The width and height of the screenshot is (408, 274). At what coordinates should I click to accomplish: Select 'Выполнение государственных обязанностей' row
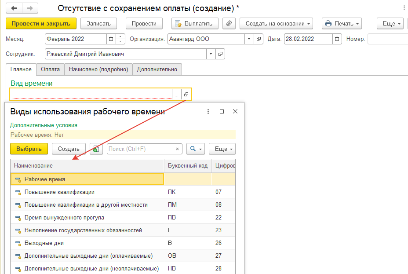point(123,230)
